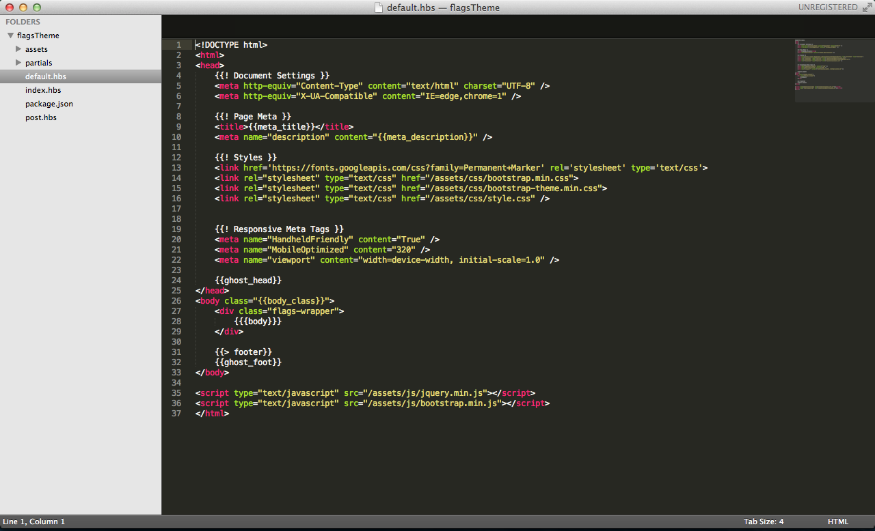This screenshot has height=531, width=875.
Task: Click the {{{body}}} expression
Action: click(258, 321)
